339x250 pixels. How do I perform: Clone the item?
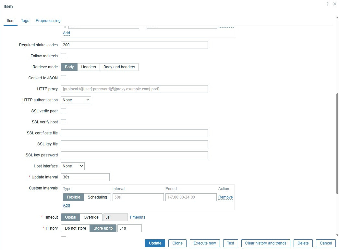point(177,243)
